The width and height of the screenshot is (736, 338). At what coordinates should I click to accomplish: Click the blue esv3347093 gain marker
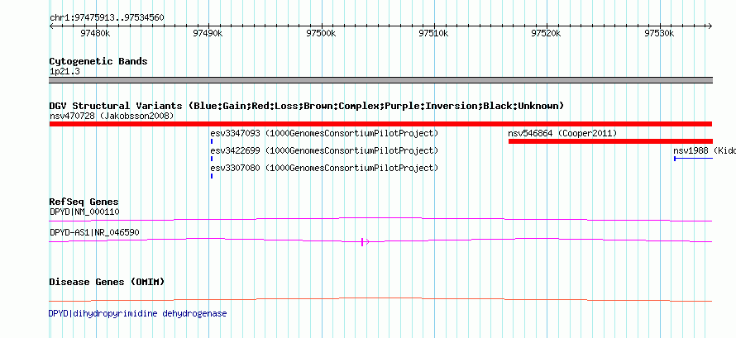pyautogui.click(x=213, y=141)
